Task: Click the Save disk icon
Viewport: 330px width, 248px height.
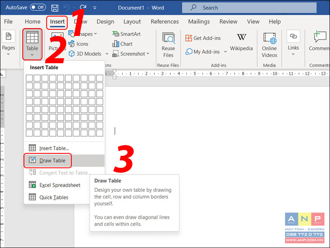Action: (55, 8)
